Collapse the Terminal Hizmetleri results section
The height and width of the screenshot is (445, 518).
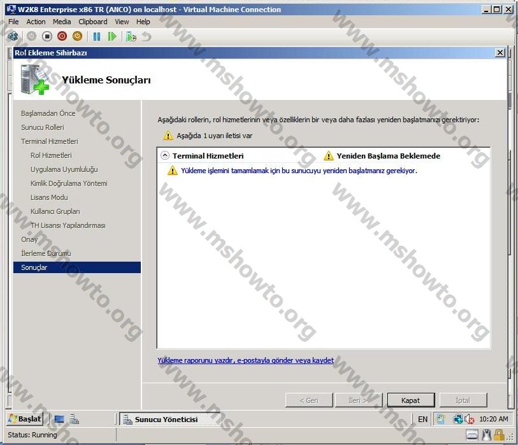[x=165, y=155]
